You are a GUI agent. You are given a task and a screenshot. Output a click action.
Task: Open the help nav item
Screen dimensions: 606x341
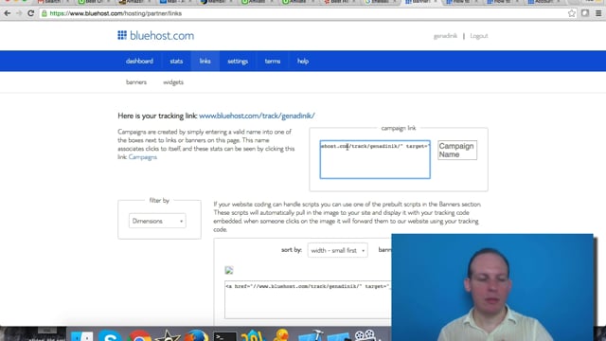[303, 61]
